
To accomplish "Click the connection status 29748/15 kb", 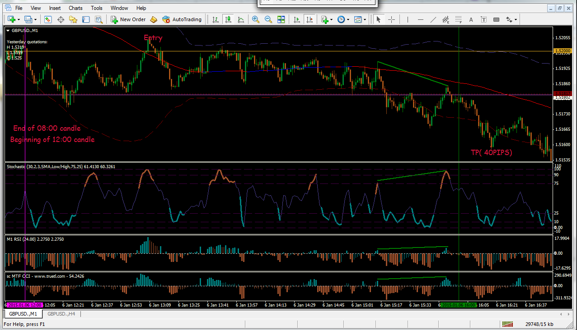I will [539, 324].
